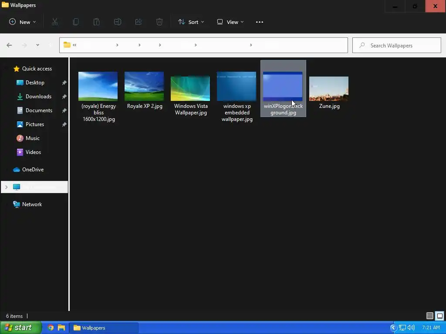This screenshot has height=334, width=446.
Task: Open File Explorer taskbar icon
Action: (61, 327)
